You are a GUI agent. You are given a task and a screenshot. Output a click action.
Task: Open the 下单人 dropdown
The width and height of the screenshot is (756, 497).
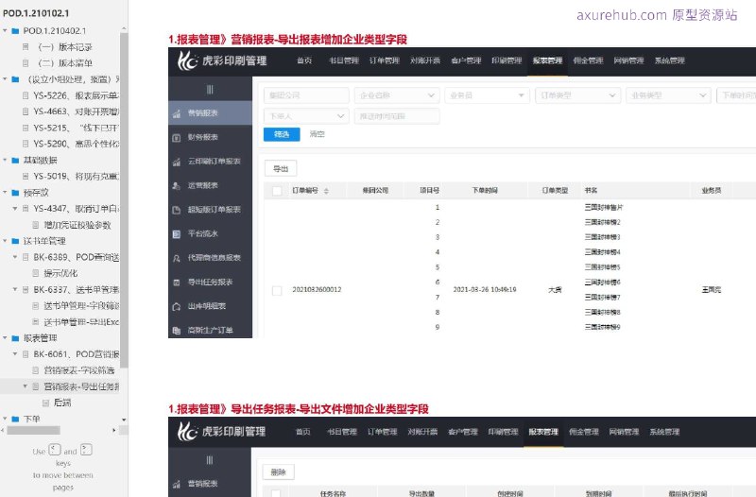pos(306,116)
